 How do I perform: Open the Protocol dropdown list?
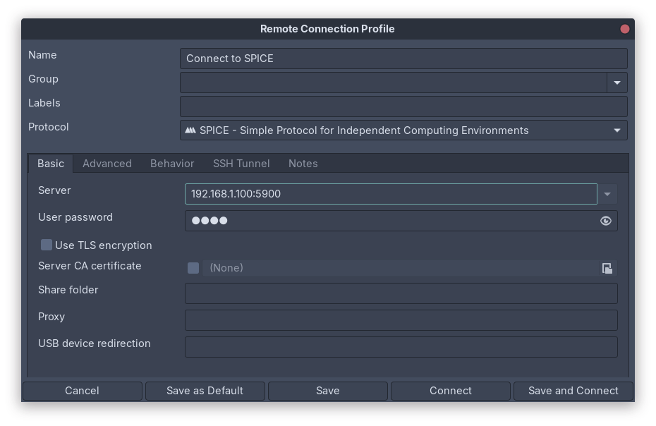point(616,130)
